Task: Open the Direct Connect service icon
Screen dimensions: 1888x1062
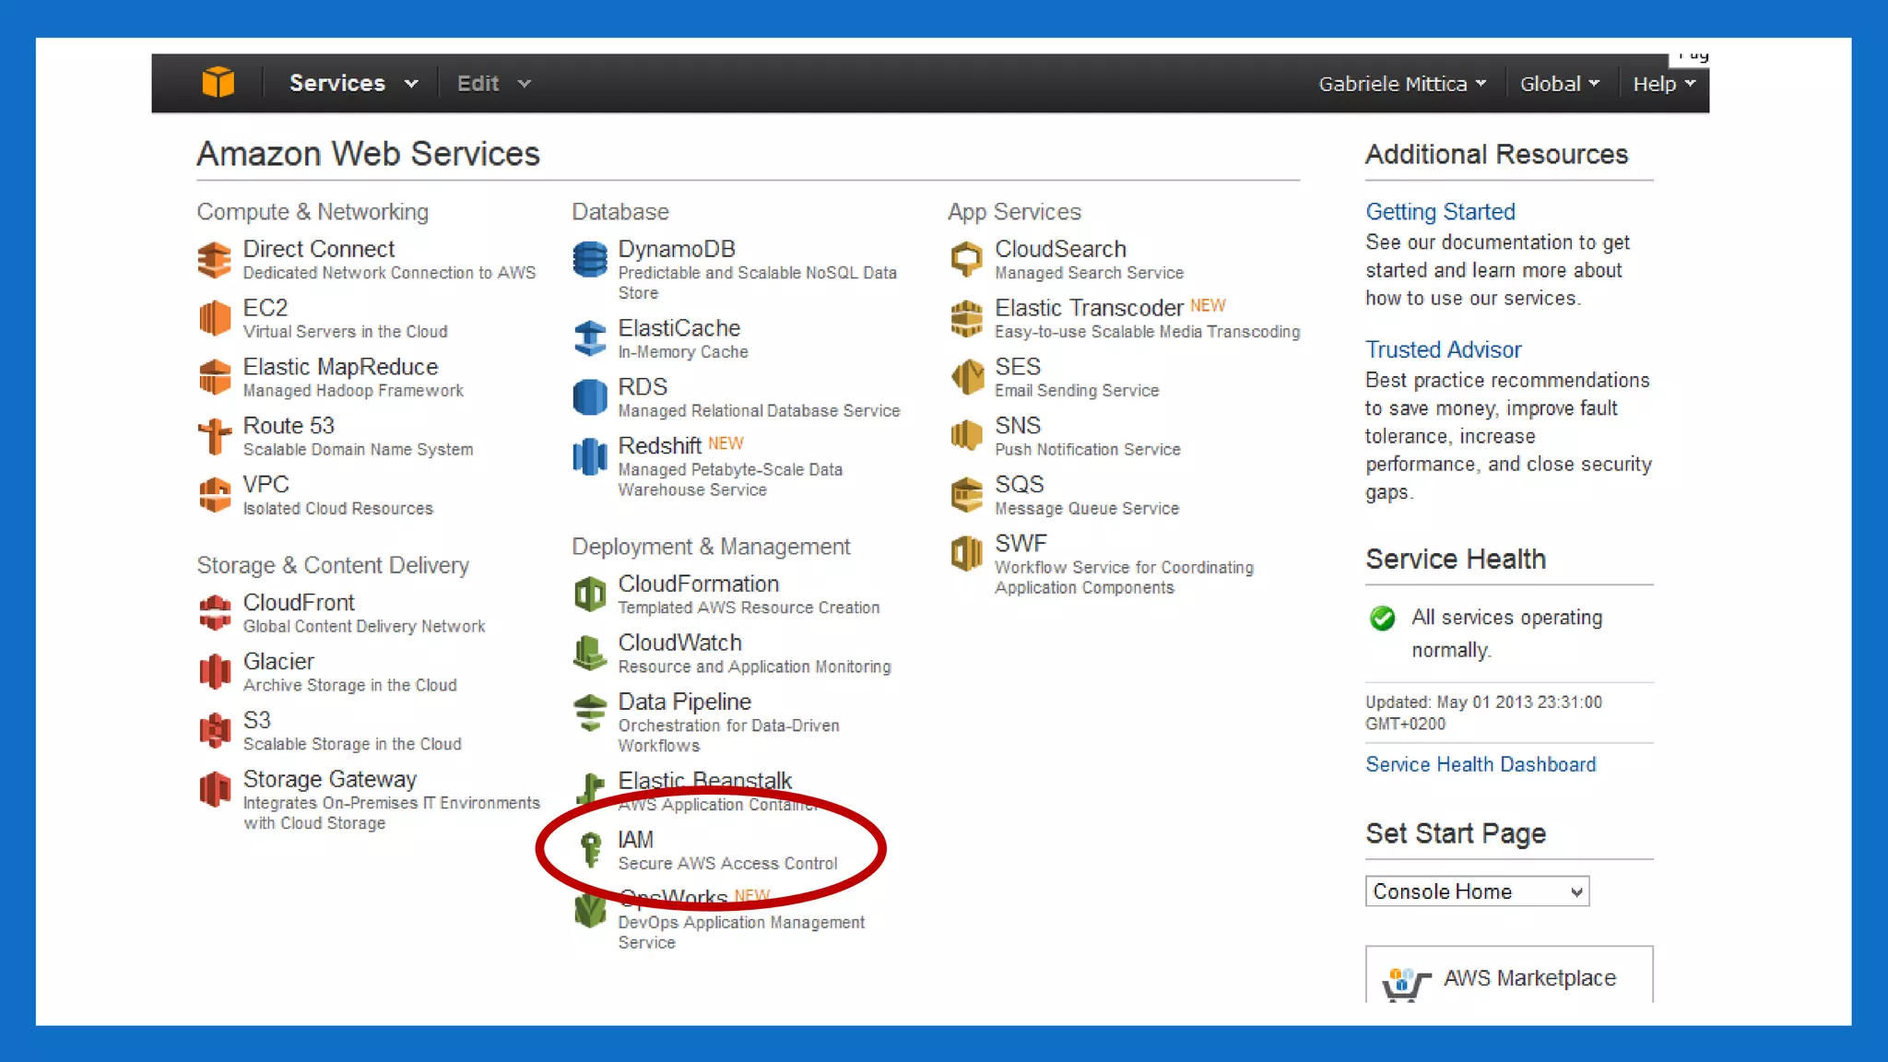Action: click(215, 260)
